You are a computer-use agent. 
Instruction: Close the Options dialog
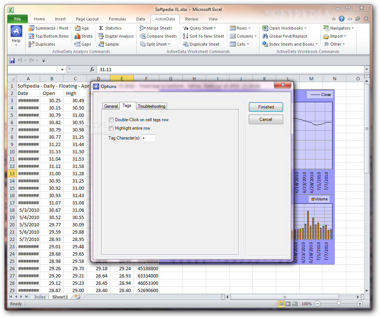(283, 85)
